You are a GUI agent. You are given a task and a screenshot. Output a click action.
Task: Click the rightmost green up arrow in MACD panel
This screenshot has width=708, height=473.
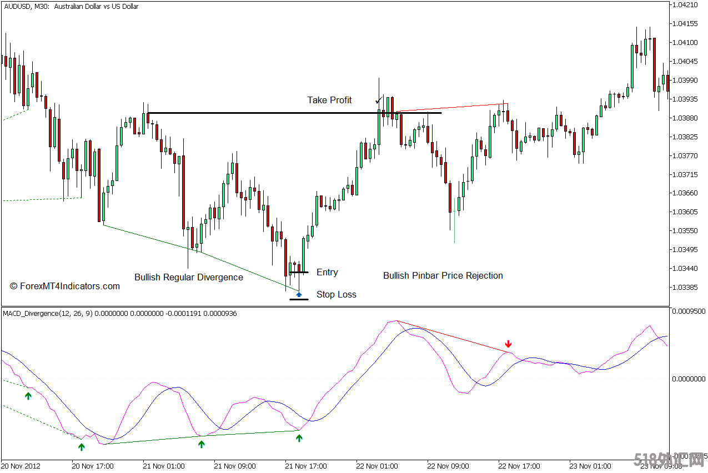point(299,438)
